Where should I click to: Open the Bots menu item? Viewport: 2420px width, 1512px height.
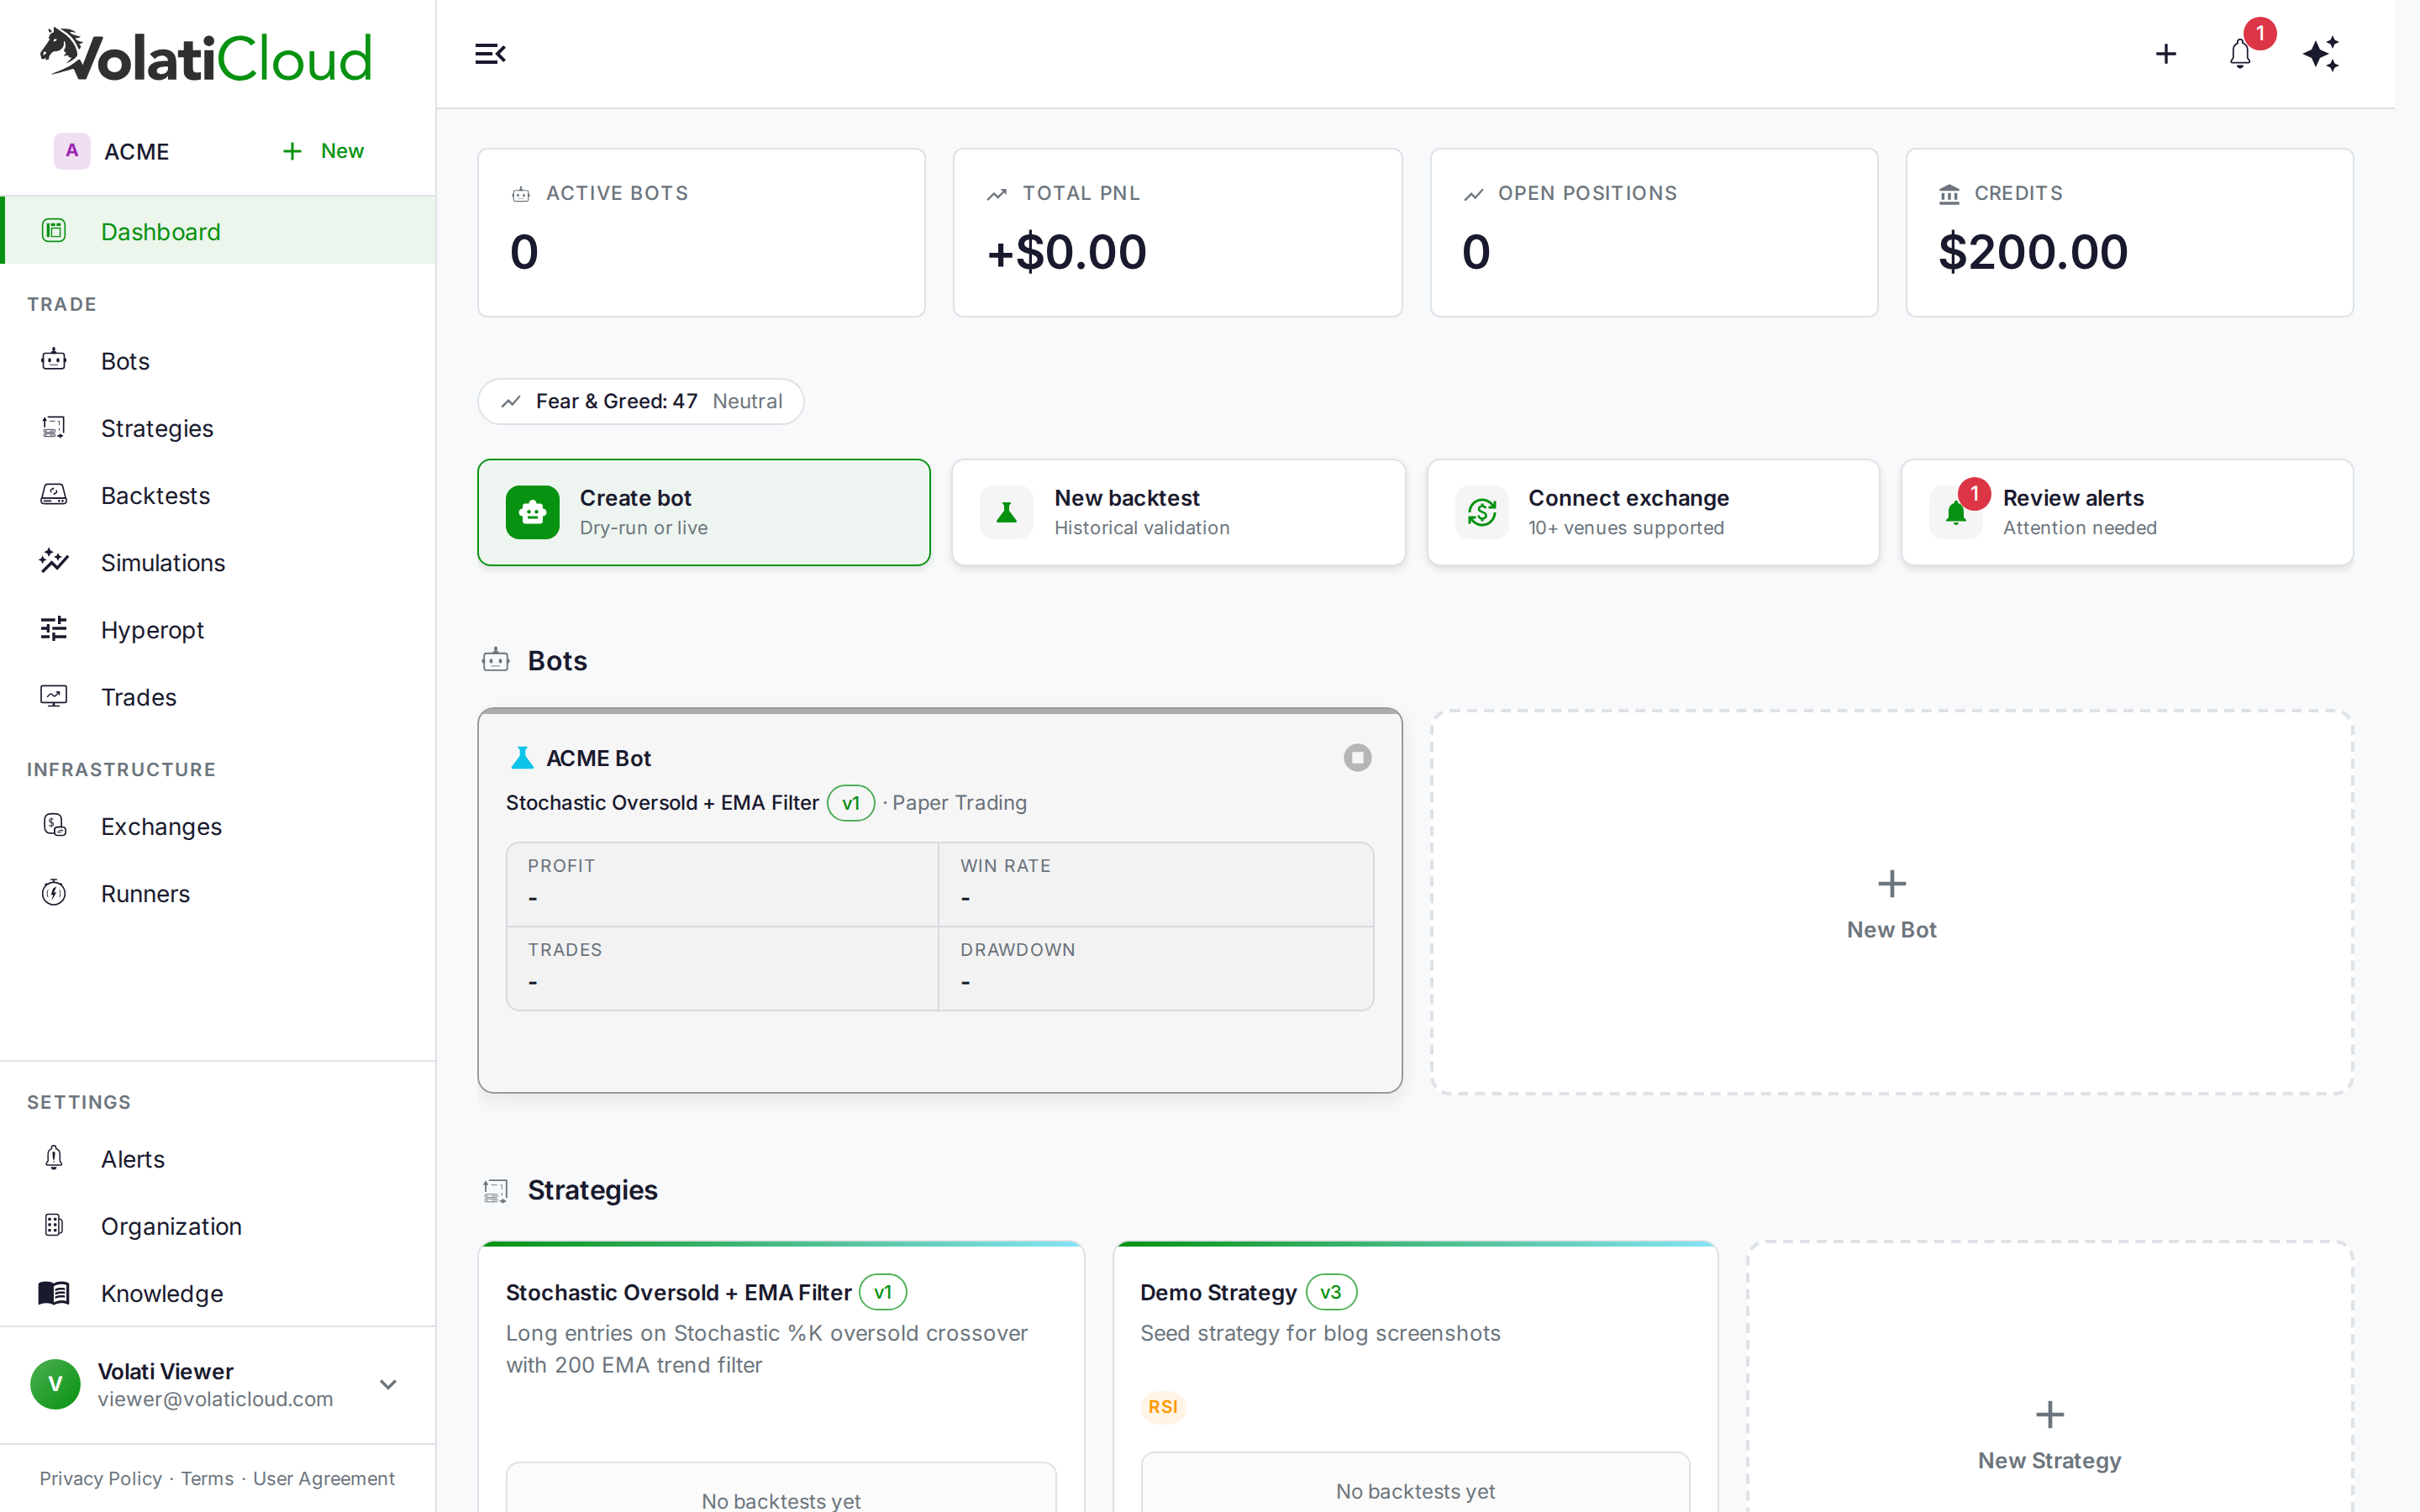pos(218,360)
